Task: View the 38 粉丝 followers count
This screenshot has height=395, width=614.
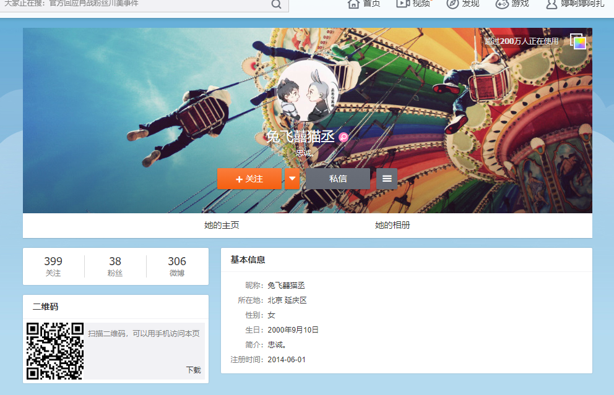Action: pyautogui.click(x=115, y=266)
